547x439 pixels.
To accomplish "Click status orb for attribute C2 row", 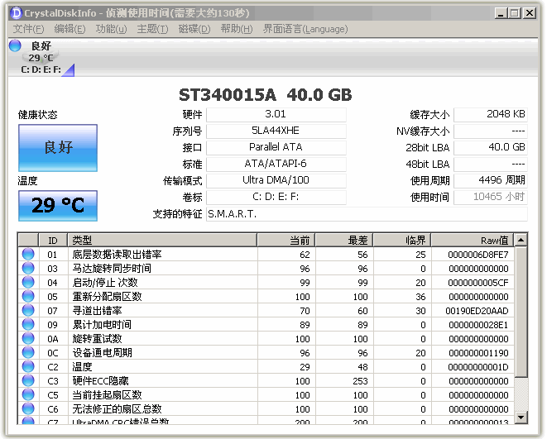I will (x=28, y=366).
